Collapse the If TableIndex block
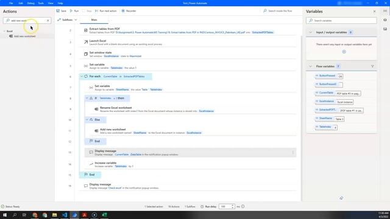Viewport: 390px width, 219px height. [87, 99]
